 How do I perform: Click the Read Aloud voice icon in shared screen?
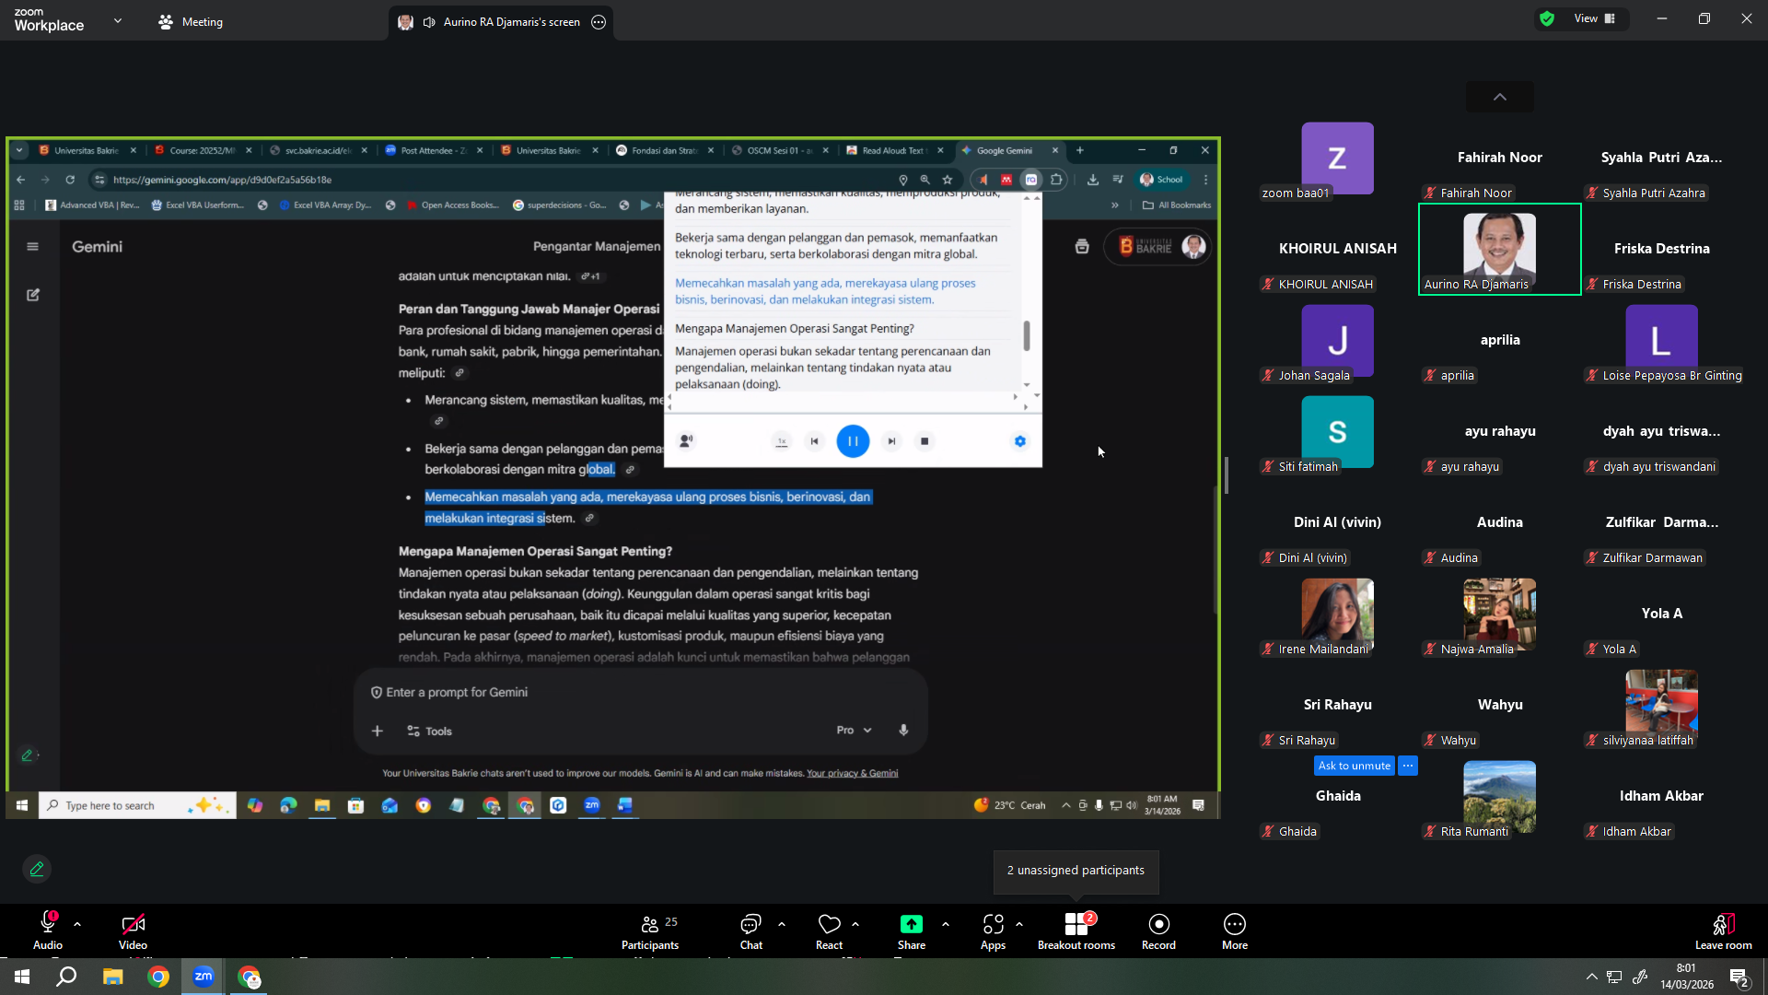click(686, 441)
